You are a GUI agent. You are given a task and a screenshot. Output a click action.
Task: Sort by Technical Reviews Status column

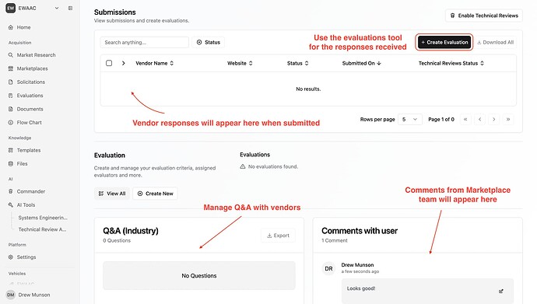(451, 63)
